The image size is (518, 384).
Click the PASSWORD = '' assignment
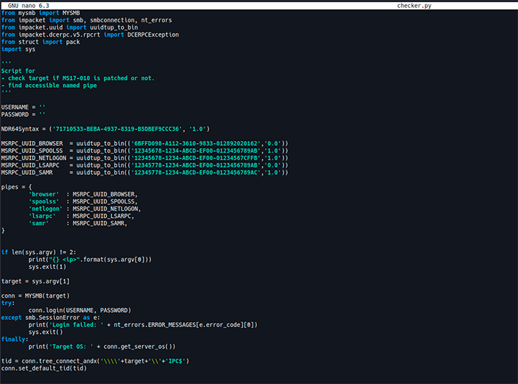(x=23, y=114)
